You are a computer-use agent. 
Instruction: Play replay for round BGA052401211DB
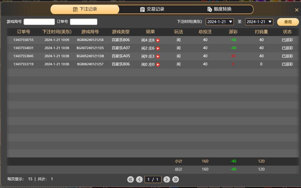pyautogui.click(x=158, y=56)
